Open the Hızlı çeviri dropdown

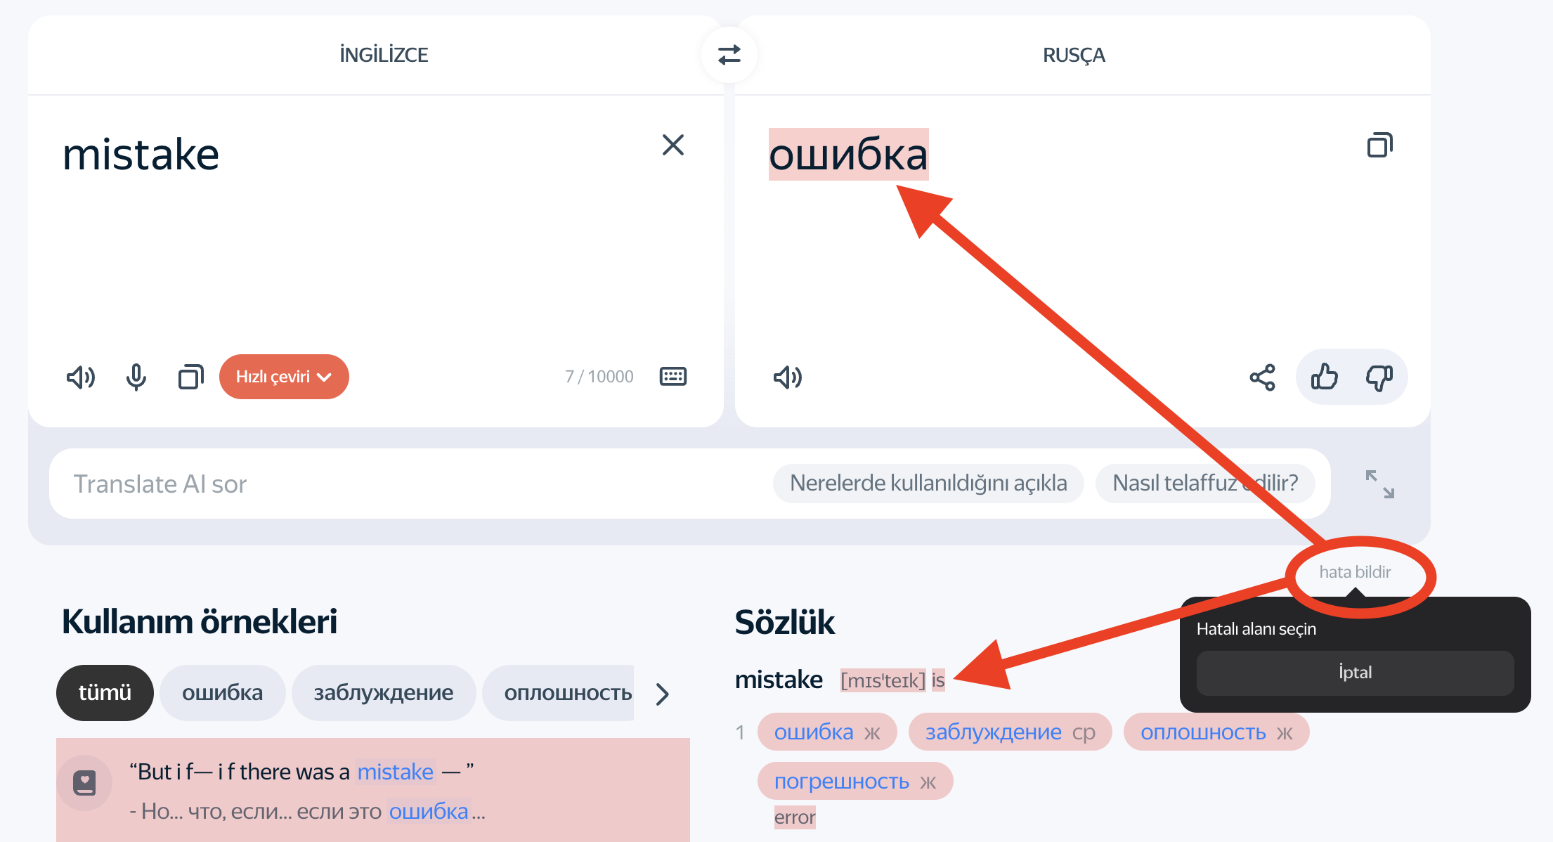pos(284,377)
